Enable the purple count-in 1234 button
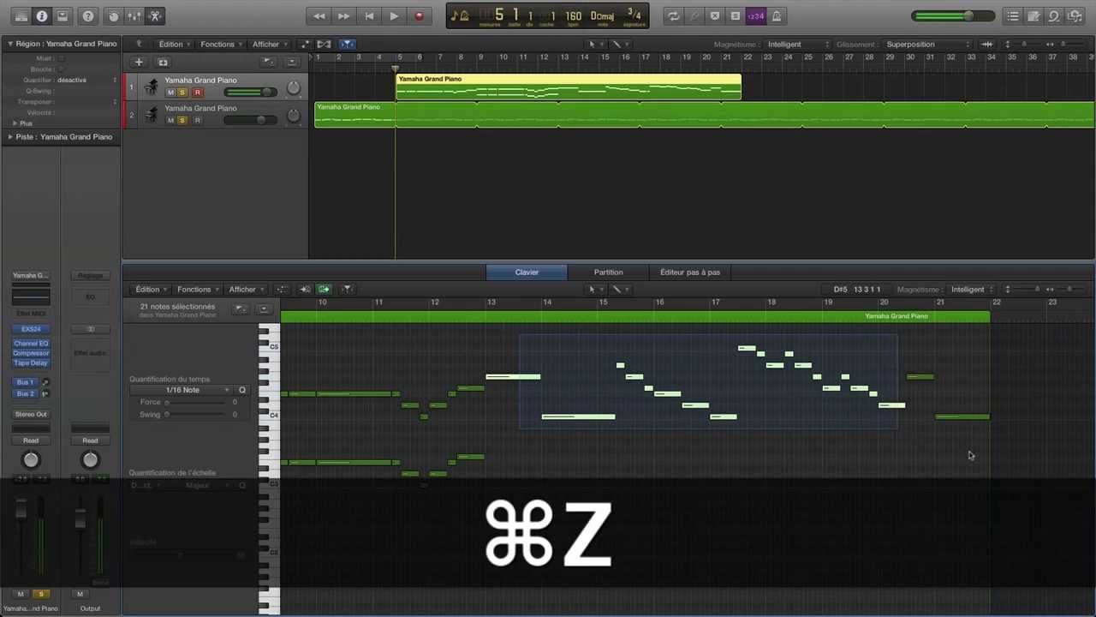This screenshot has height=617, width=1096. [x=755, y=16]
